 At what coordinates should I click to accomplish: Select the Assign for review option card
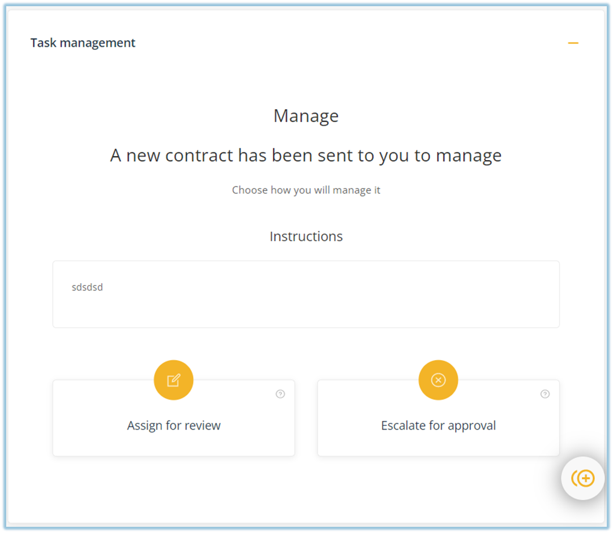tap(173, 425)
